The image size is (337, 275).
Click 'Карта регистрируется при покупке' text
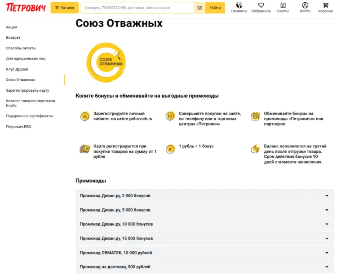tap(125, 151)
